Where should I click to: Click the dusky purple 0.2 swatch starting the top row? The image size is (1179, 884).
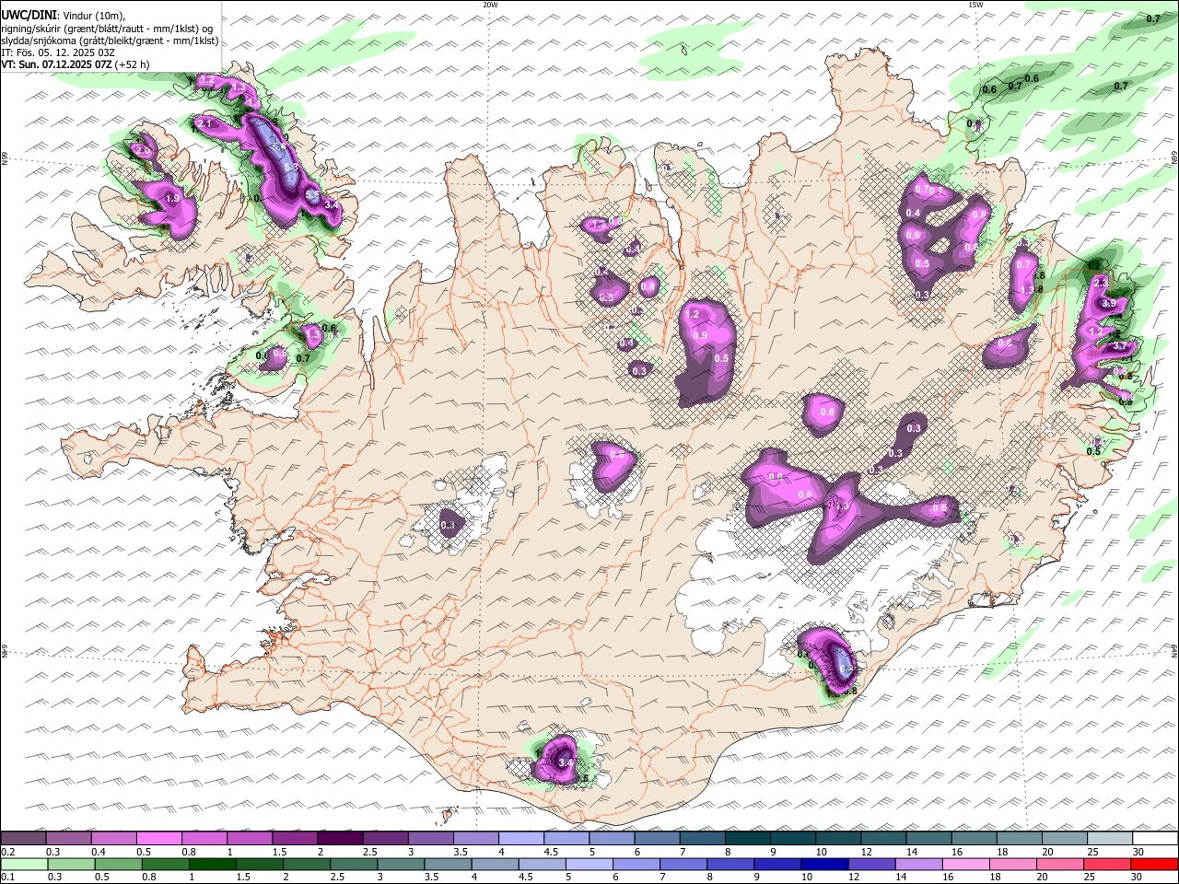[x=24, y=839]
